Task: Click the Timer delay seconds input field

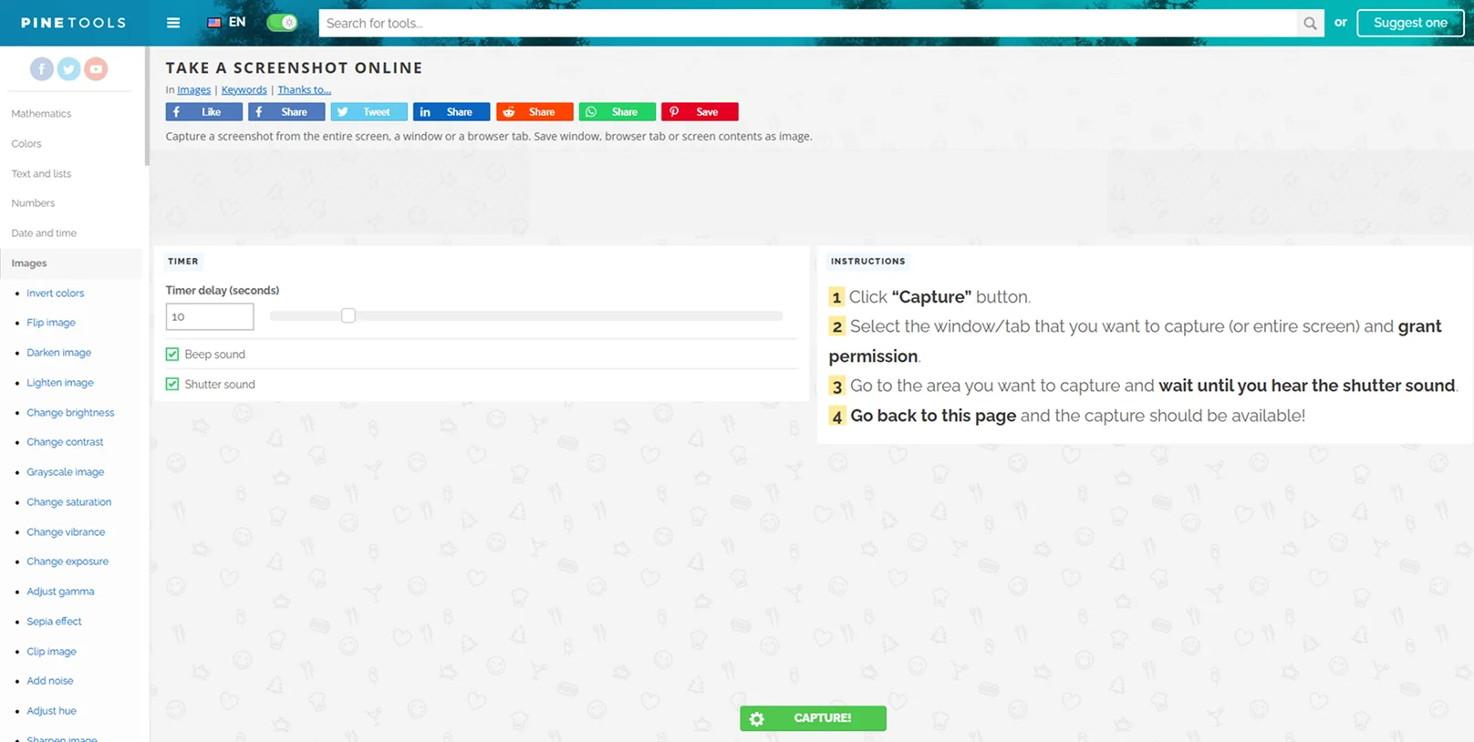Action: click(210, 316)
